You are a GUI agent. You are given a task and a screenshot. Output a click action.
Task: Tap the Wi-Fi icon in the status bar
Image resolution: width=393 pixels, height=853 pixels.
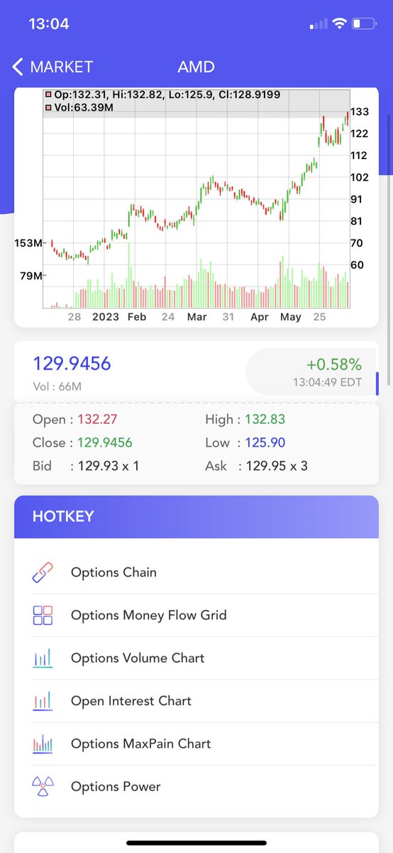point(339,24)
